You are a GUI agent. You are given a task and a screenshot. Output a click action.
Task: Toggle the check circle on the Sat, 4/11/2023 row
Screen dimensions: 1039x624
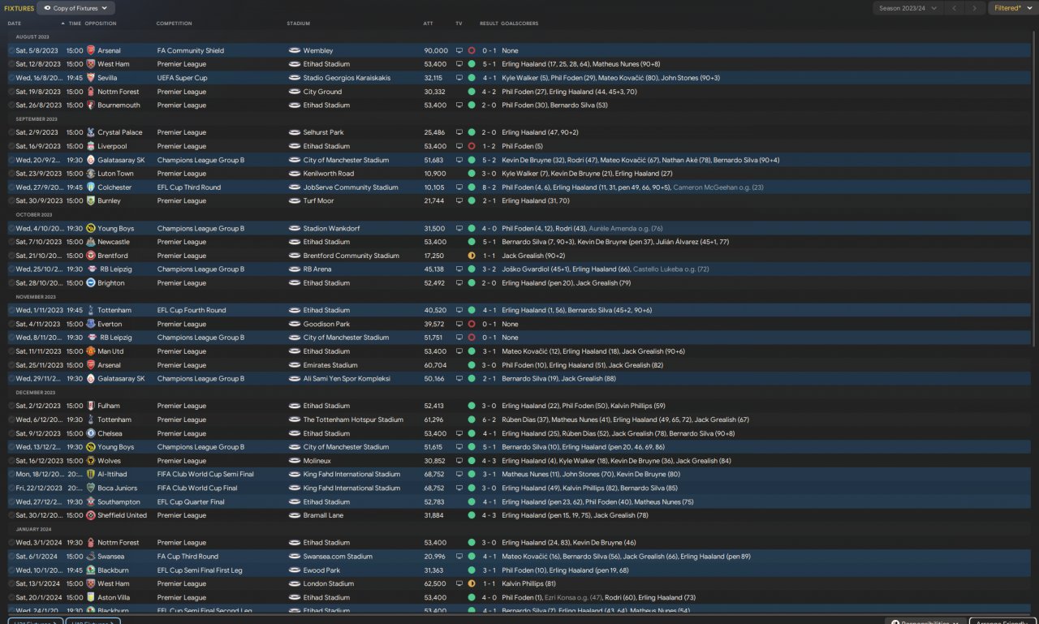(x=11, y=324)
